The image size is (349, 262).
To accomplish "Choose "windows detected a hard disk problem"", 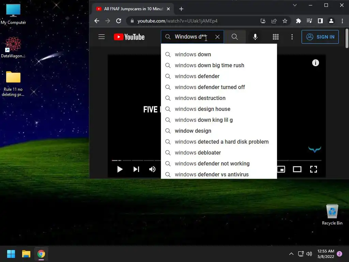I will click(219, 142).
